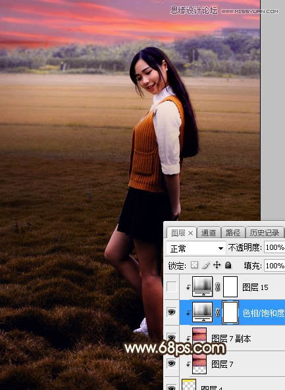The width and height of the screenshot is (285, 390).
Task: Click the 填充 fill value field
Action: [274, 266]
